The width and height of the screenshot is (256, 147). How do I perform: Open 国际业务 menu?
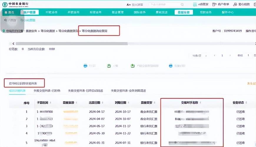click(x=139, y=12)
